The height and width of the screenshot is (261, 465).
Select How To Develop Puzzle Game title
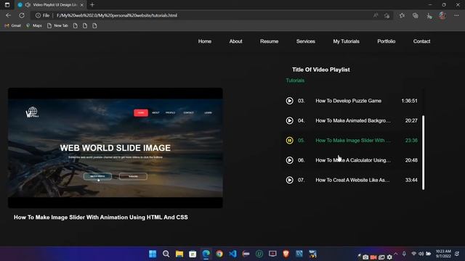click(x=349, y=101)
